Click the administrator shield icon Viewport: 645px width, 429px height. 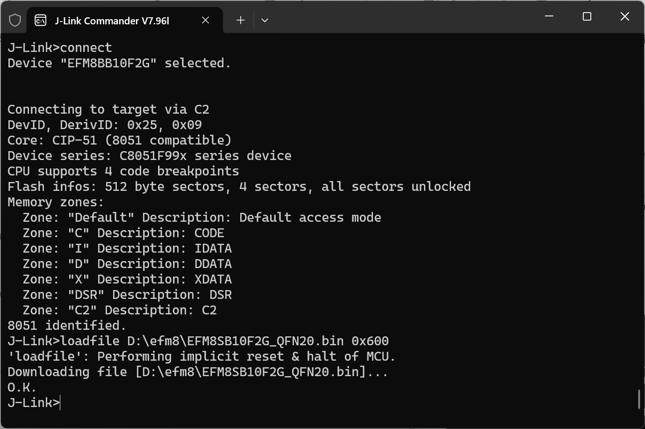point(15,20)
